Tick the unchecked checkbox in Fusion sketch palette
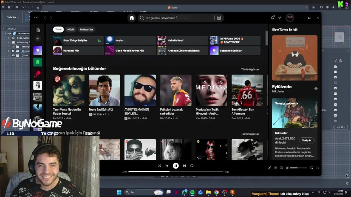Viewport: 351px width, 197px height. tap(335, 83)
